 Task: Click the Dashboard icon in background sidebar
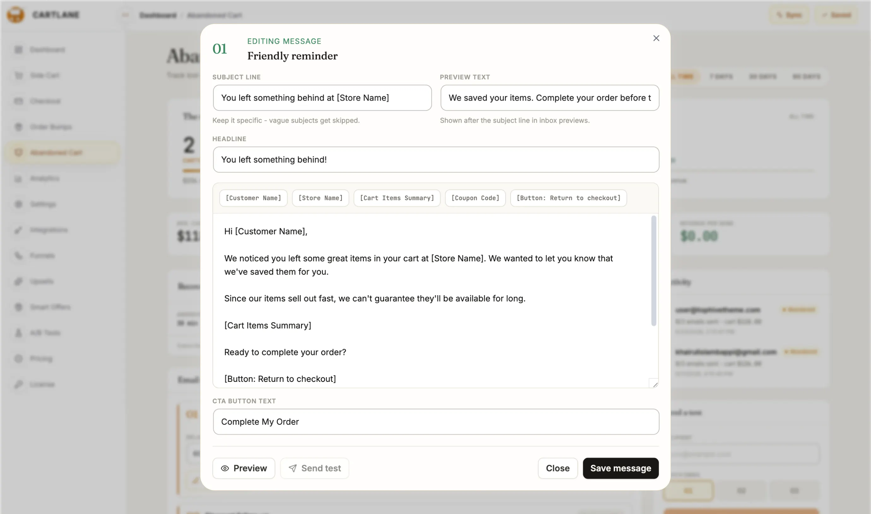(18, 50)
